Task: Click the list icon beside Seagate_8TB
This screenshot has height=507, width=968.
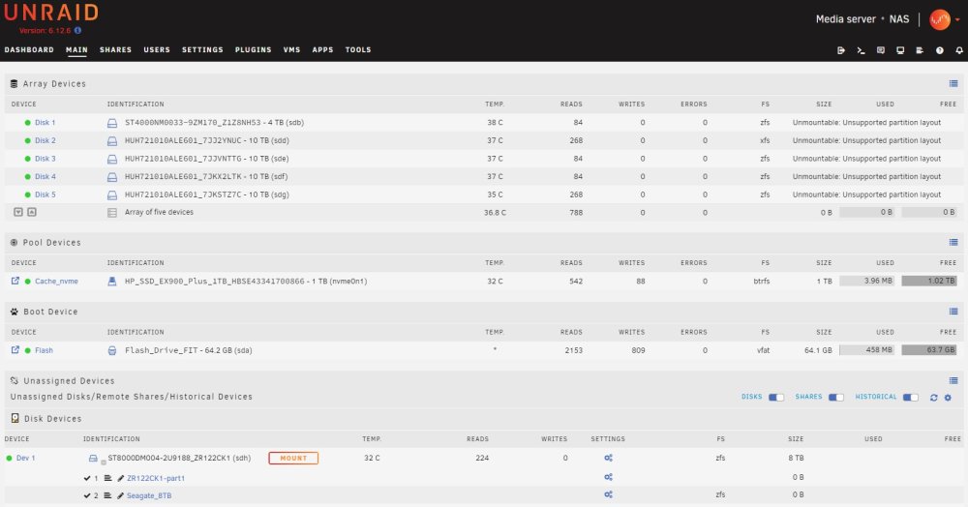Action: pos(107,495)
